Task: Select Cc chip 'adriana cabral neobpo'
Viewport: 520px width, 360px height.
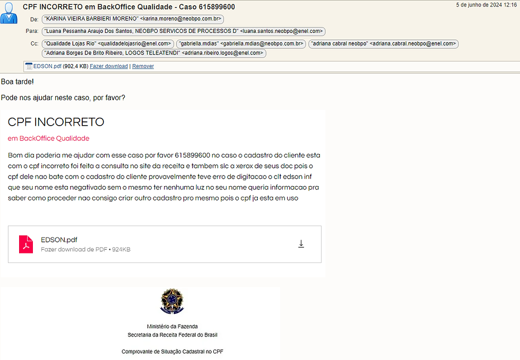Action: click(x=383, y=44)
